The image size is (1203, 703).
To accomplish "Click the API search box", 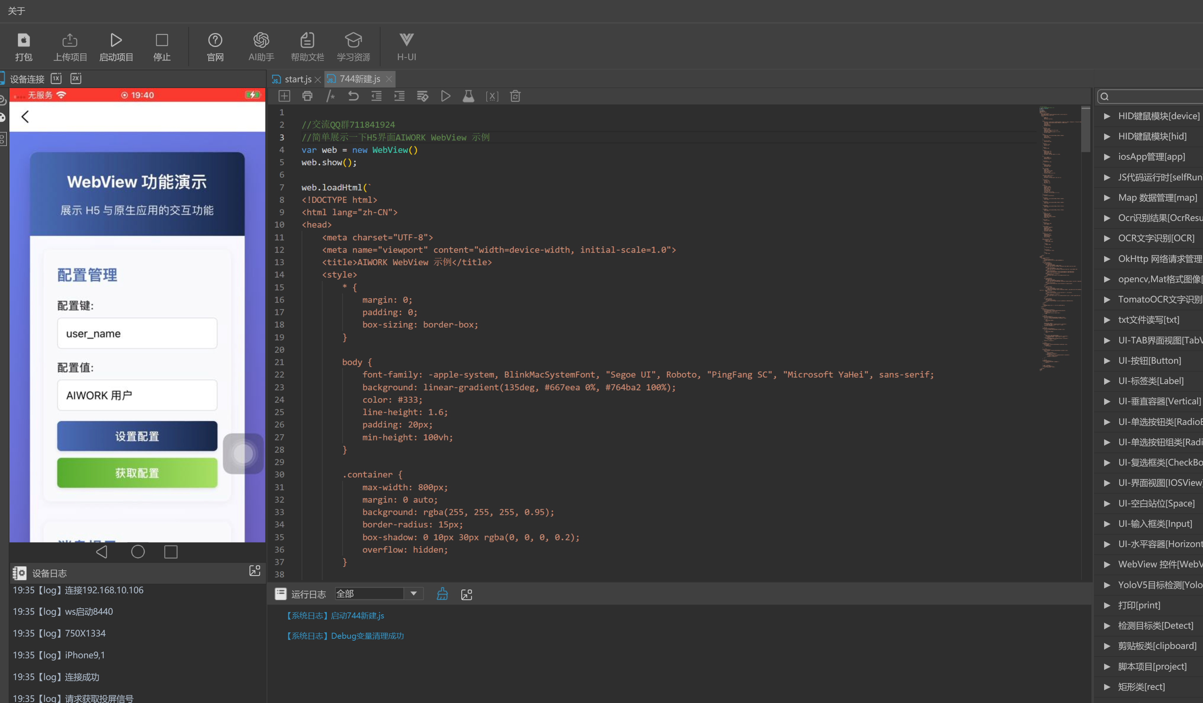I will [x=1150, y=97].
